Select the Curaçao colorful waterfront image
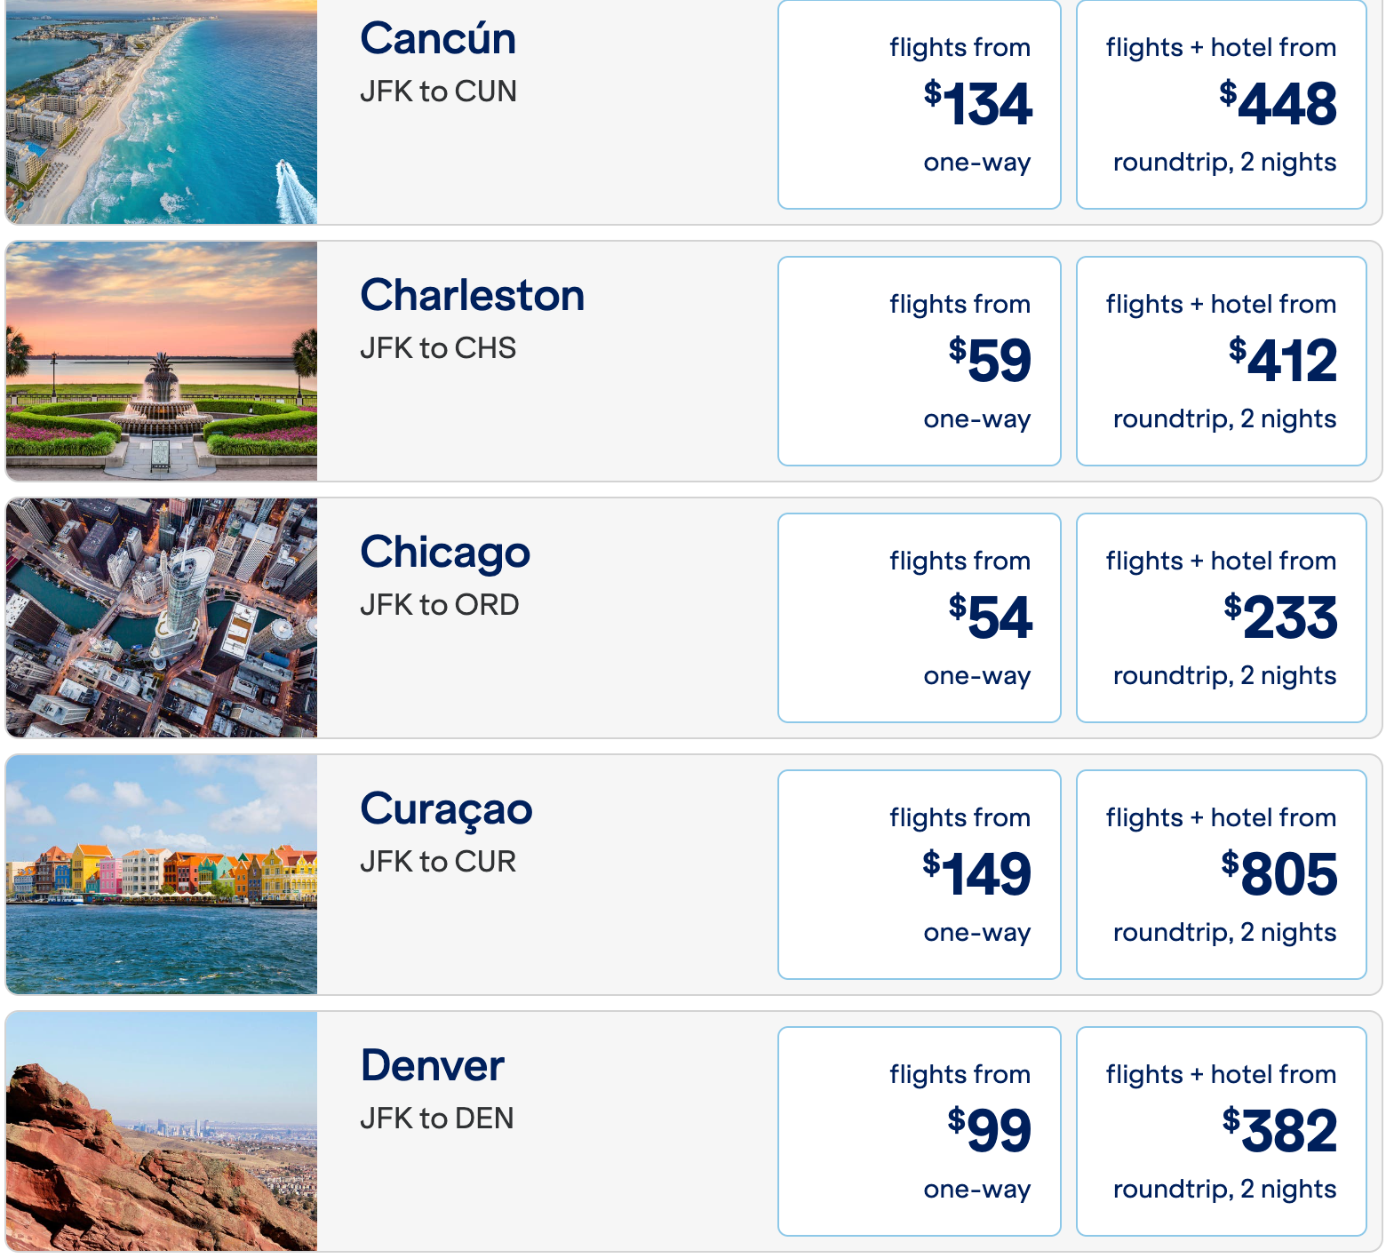 (x=162, y=874)
